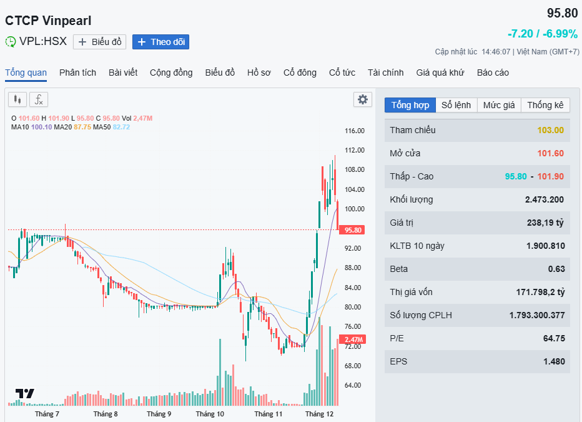
Task: Click the clock icon beside VPL:HSX
Action: point(11,42)
